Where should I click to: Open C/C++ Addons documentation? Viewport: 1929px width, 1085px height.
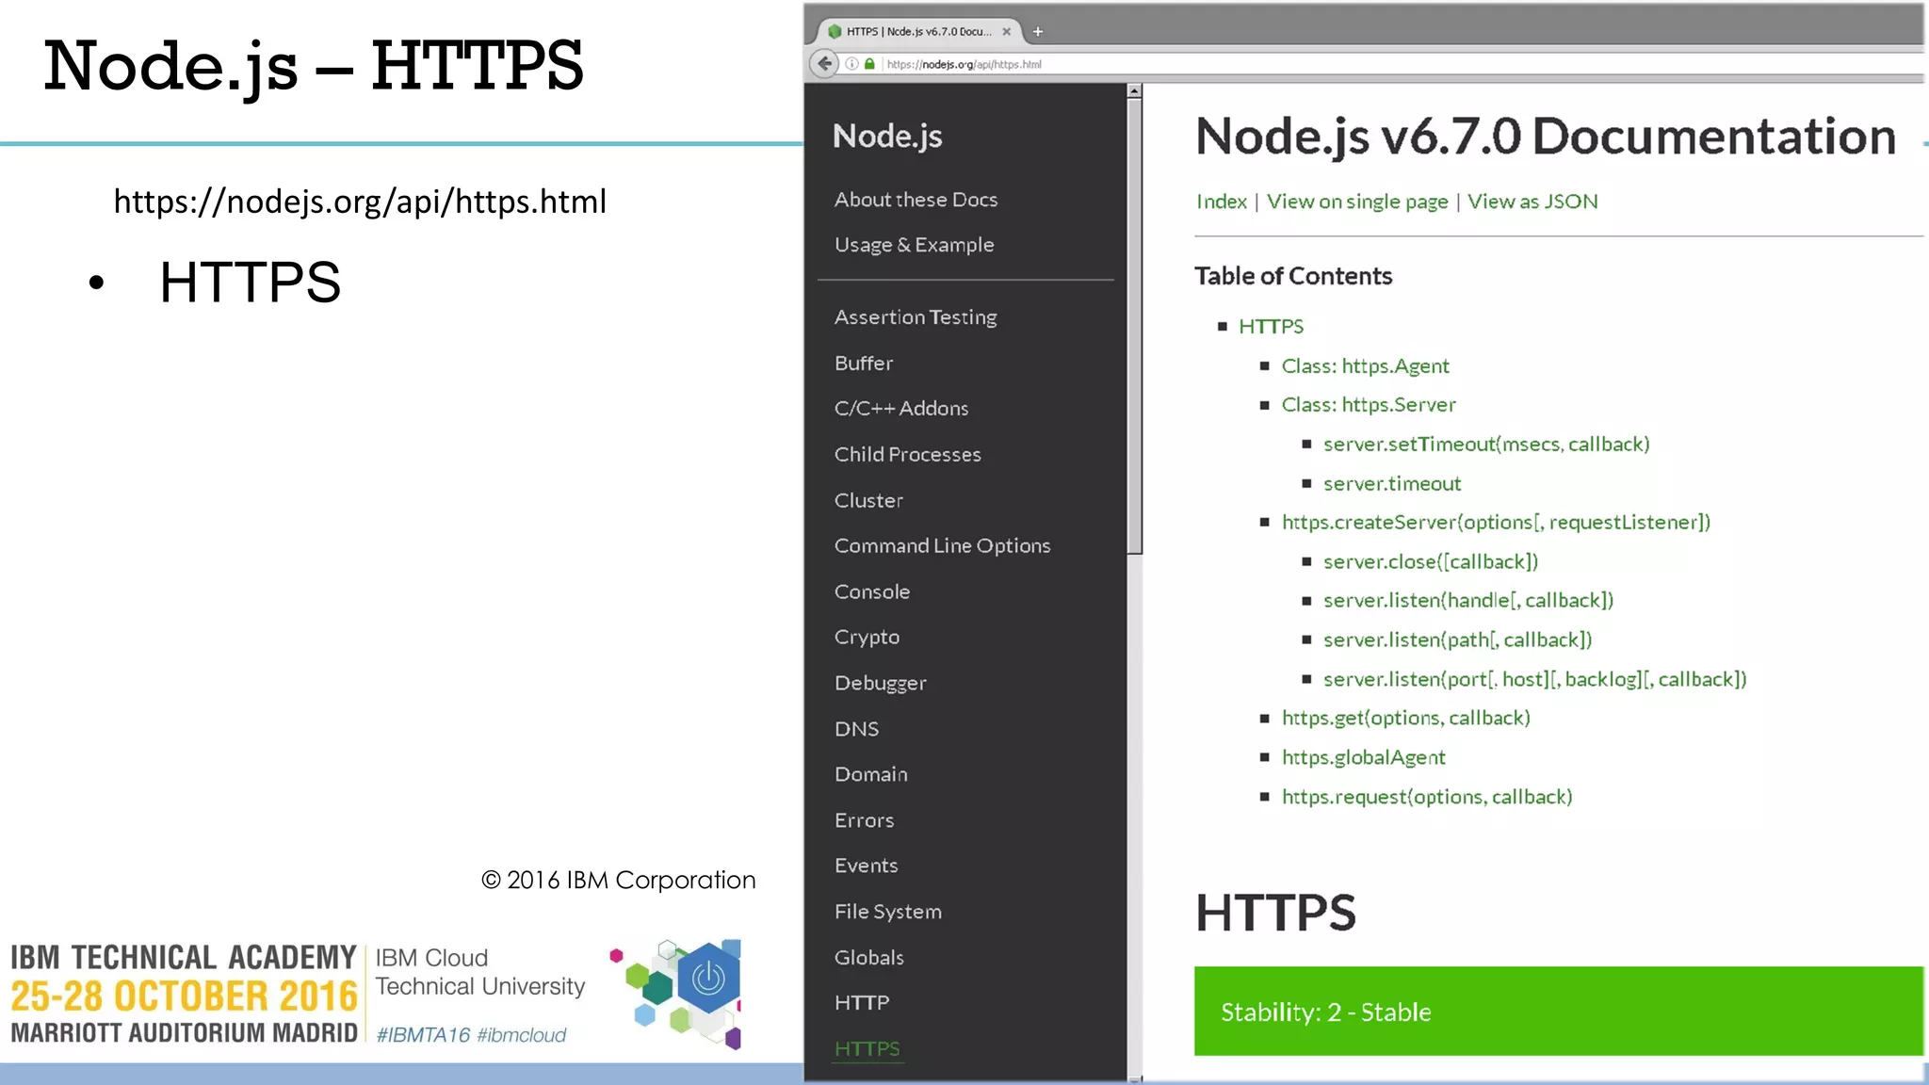(900, 408)
